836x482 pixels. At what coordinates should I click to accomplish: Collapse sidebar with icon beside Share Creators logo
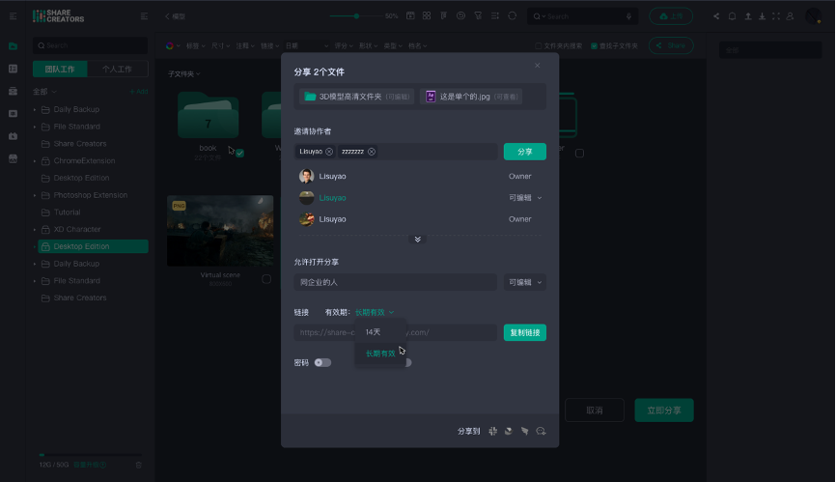tap(144, 16)
